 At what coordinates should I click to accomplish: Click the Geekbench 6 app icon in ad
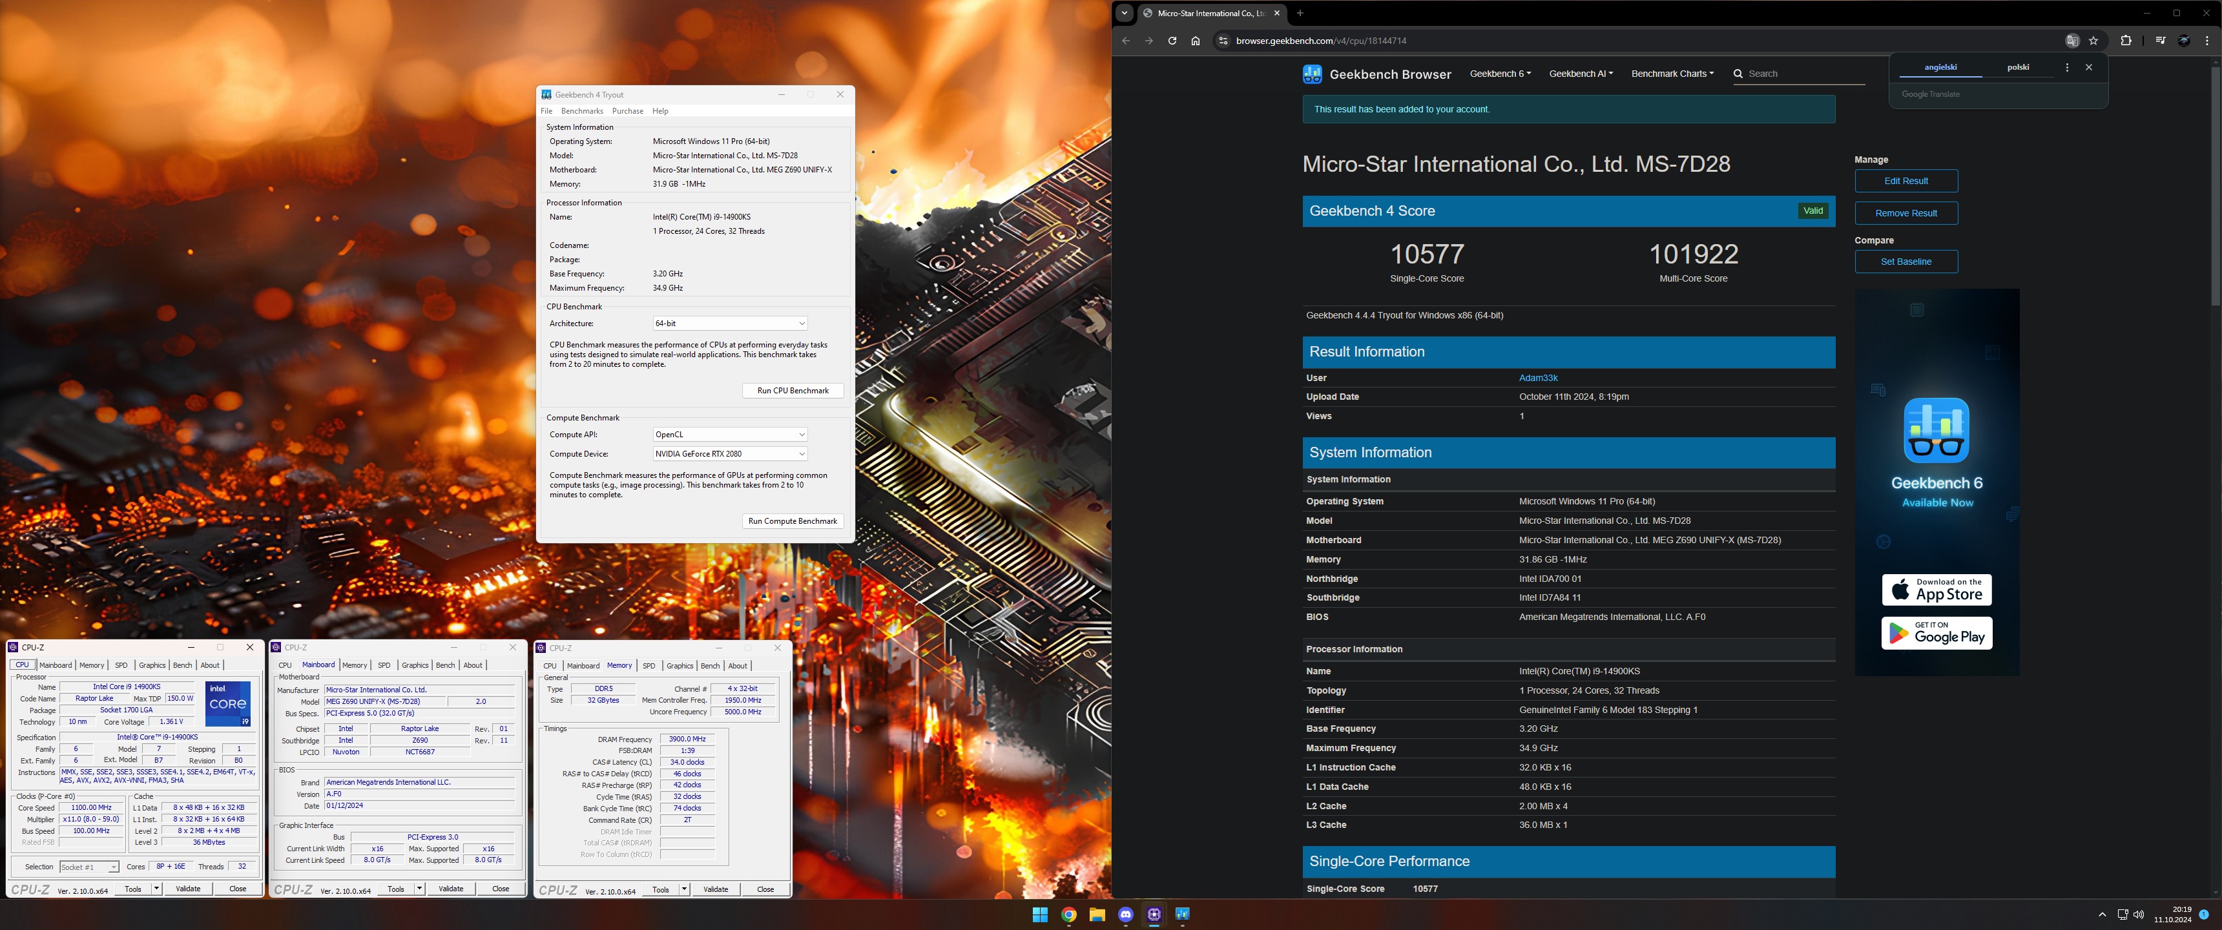point(1936,431)
